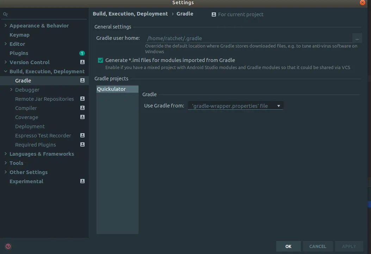
Task: Click the Cancel button
Action: [x=317, y=246]
